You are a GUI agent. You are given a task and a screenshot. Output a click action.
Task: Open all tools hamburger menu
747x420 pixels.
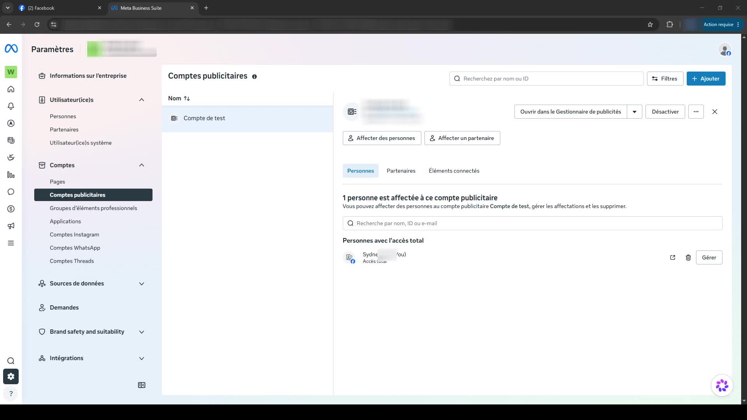click(11, 243)
